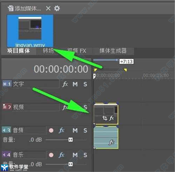The width and height of the screenshot is (175, 172).
Task: Mute the 文字 track
Action: pos(75,84)
